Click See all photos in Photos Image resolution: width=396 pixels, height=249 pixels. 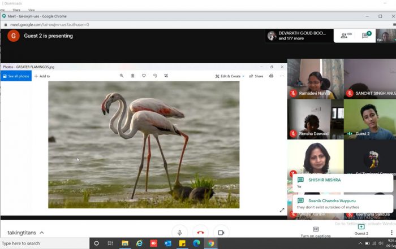[x=16, y=76]
